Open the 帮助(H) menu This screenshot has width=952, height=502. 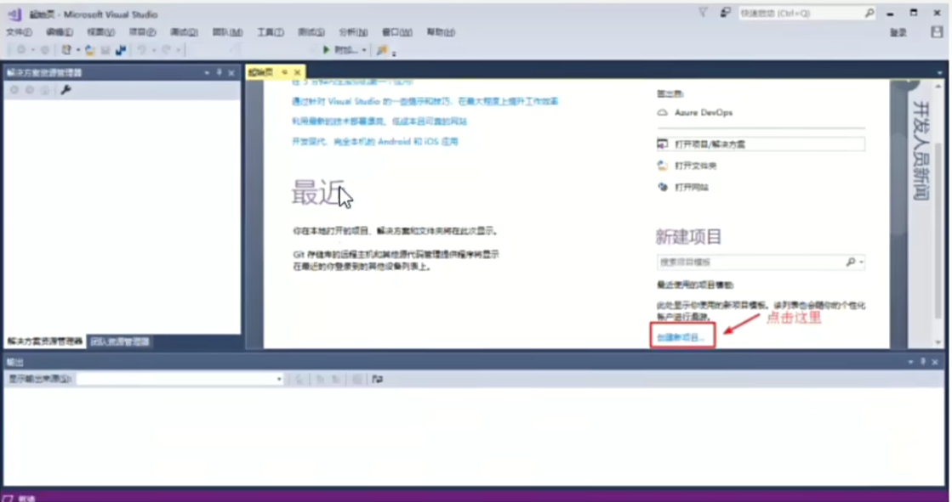pos(440,32)
